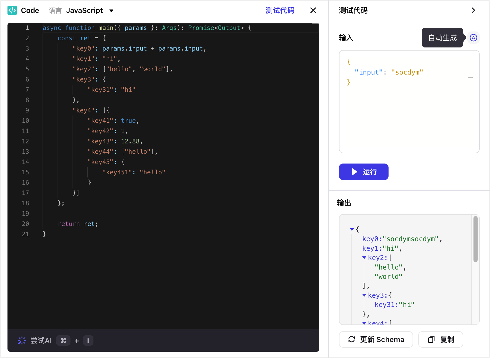Click the key0 value "socdymsocdym" in output
The width and height of the screenshot is (490, 358).
[410, 239]
